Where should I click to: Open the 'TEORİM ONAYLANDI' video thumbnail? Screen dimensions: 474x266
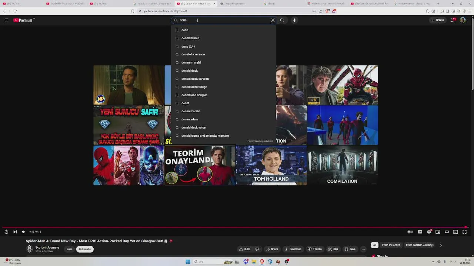click(200, 165)
